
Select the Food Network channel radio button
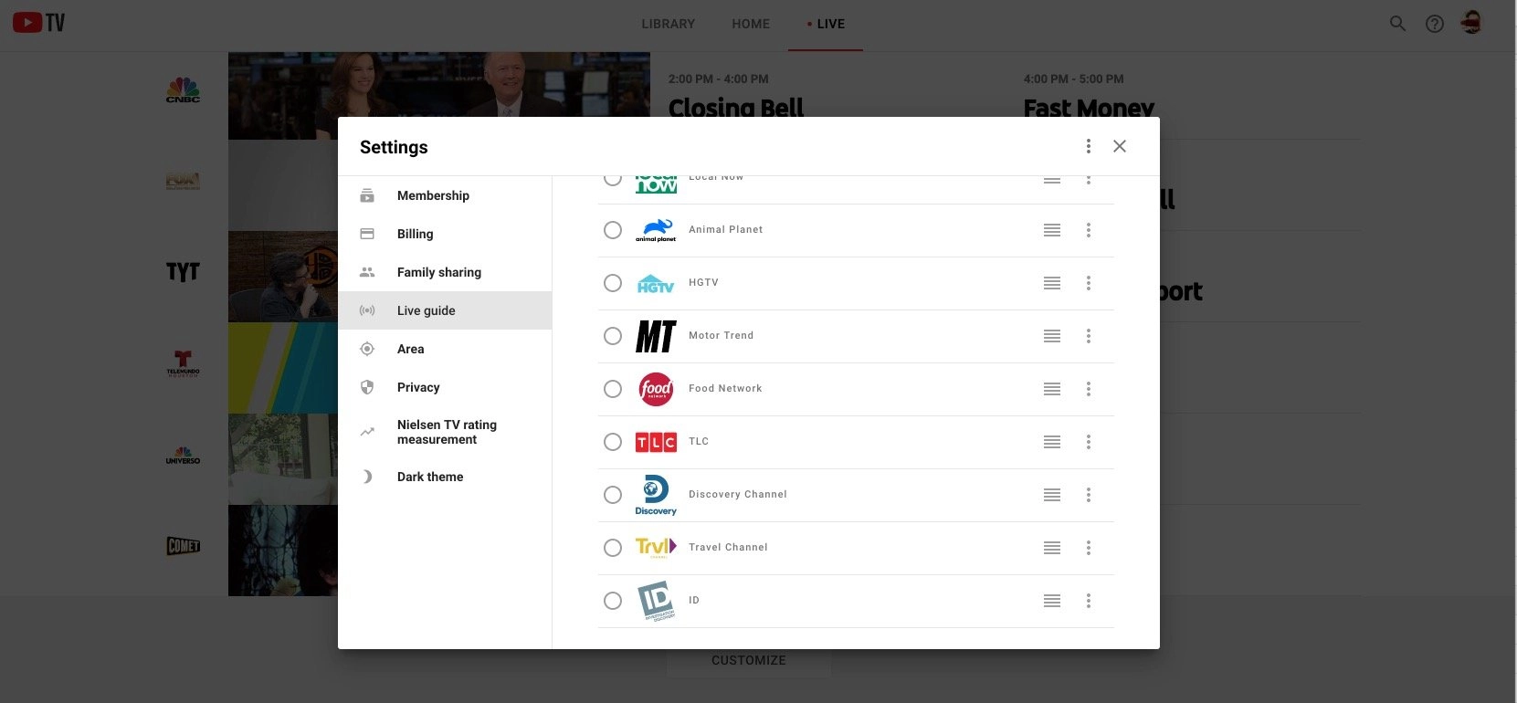613,389
